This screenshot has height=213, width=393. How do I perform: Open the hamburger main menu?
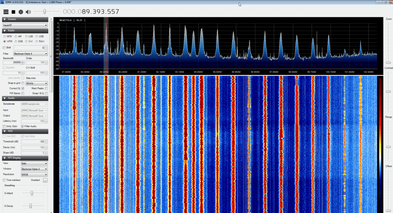pyautogui.click(x=6, y=12)
